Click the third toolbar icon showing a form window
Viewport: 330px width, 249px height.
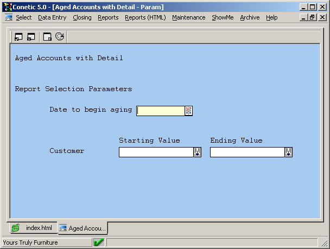[48, 37]
